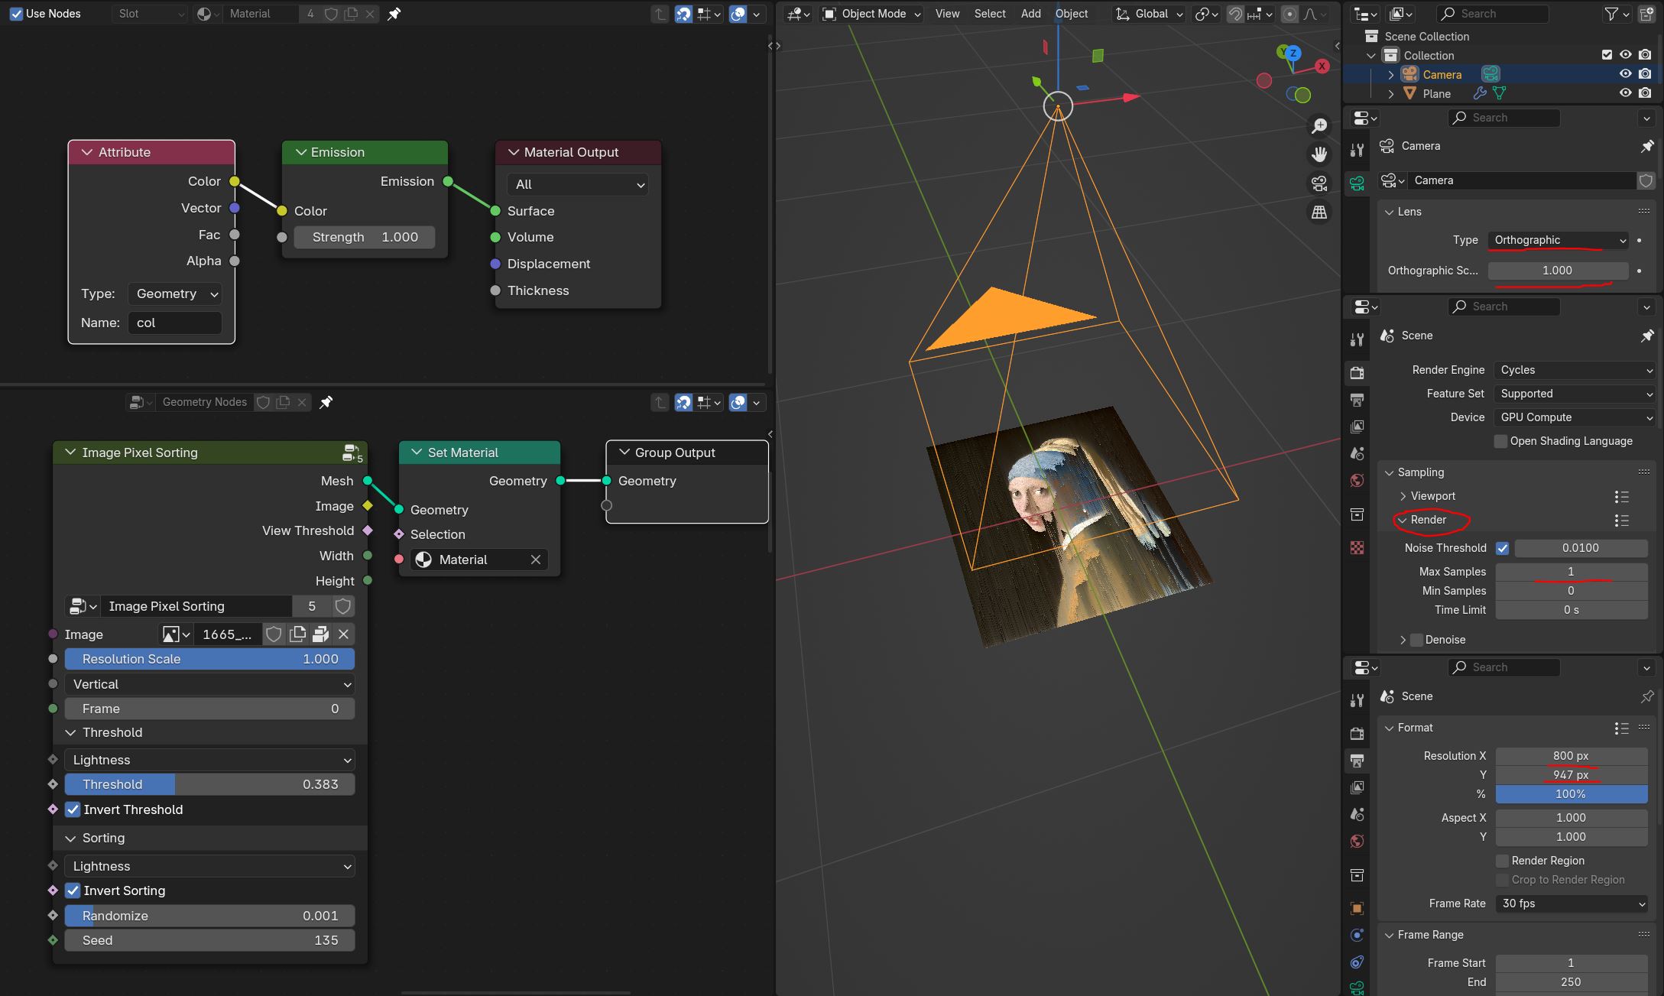Click the pin icon in the Geometry Nodes header
The image size is (1664, 996).
click(x=326, y=402)
